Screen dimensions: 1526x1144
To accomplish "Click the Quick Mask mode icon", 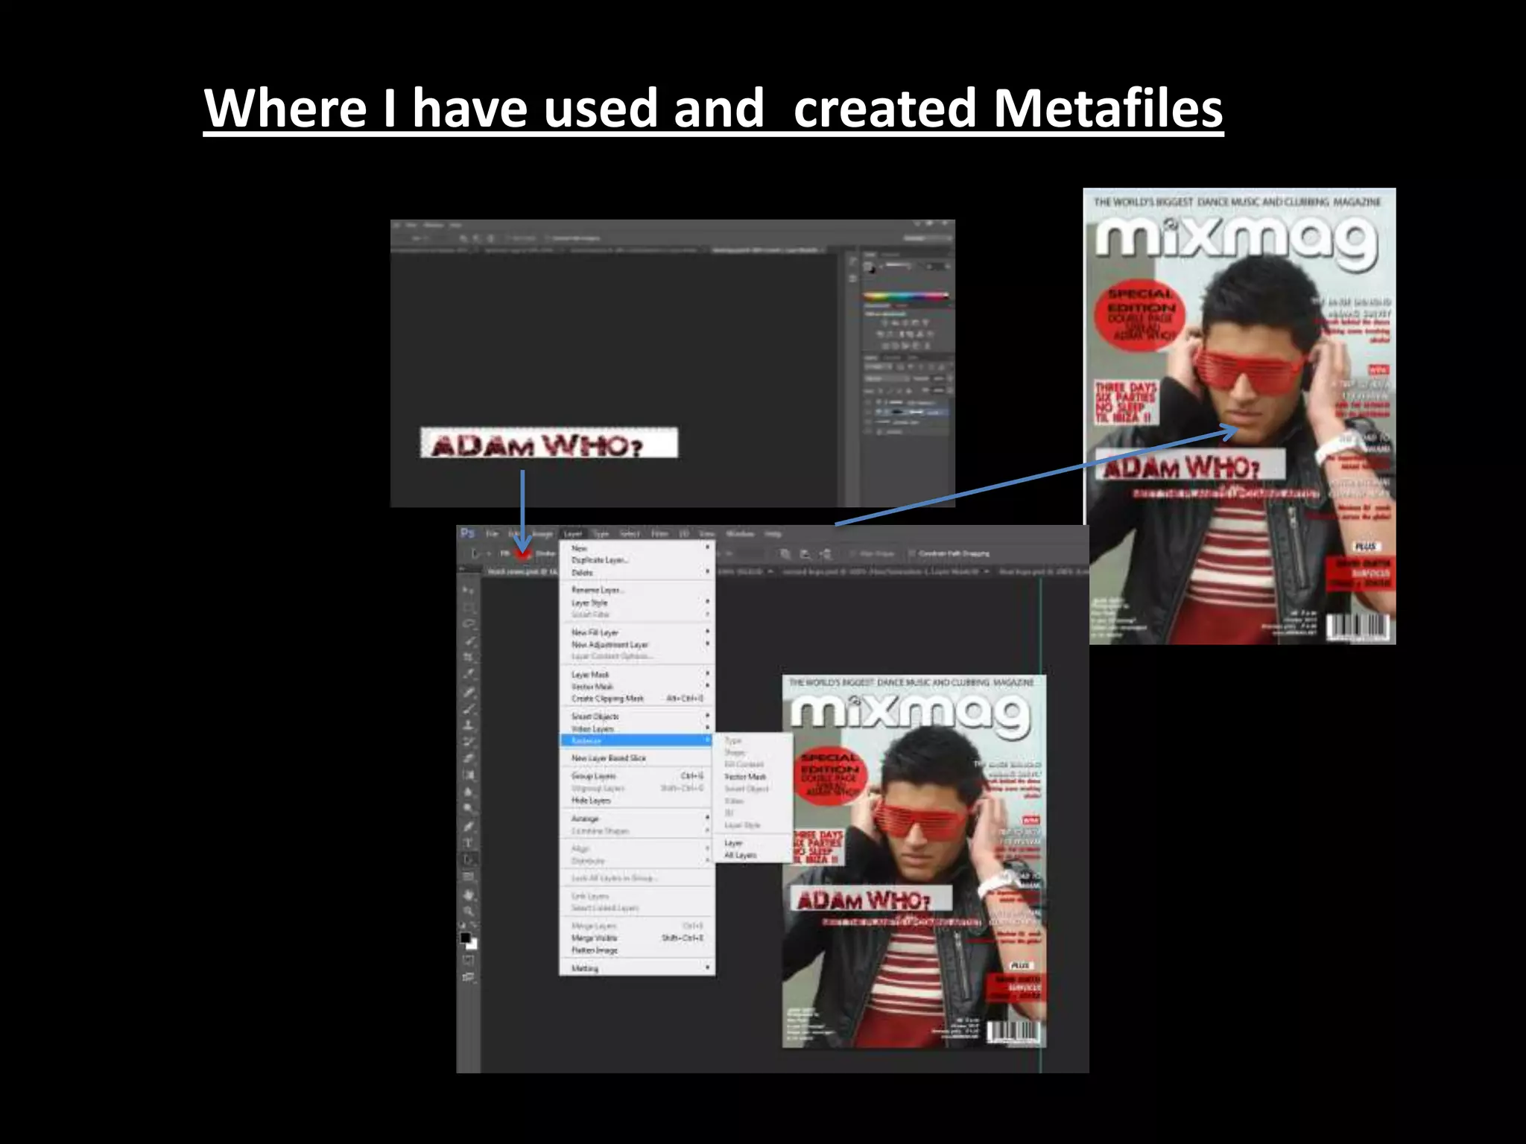I will [x=468, y=961].
